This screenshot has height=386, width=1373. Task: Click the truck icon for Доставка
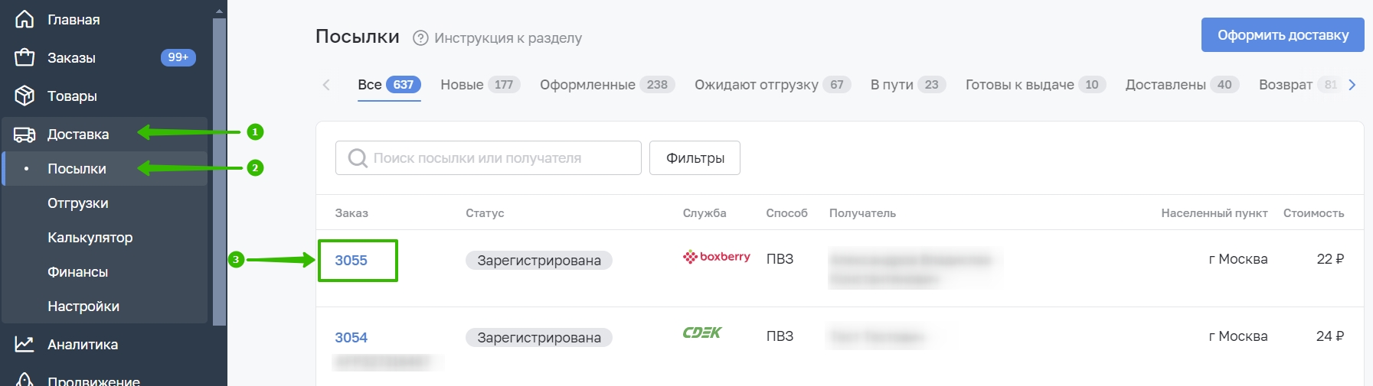pyautogui.click(x=25, y=135)
